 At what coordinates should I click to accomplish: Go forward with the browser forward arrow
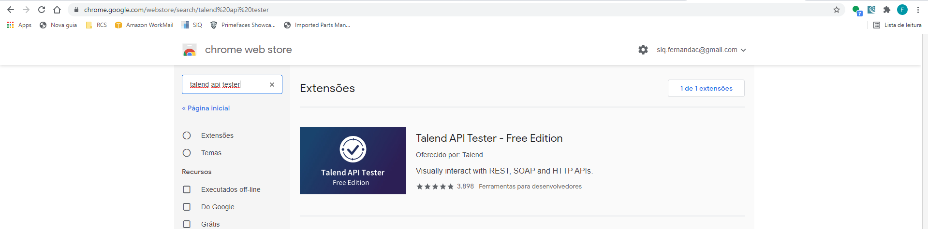point(26,10)
